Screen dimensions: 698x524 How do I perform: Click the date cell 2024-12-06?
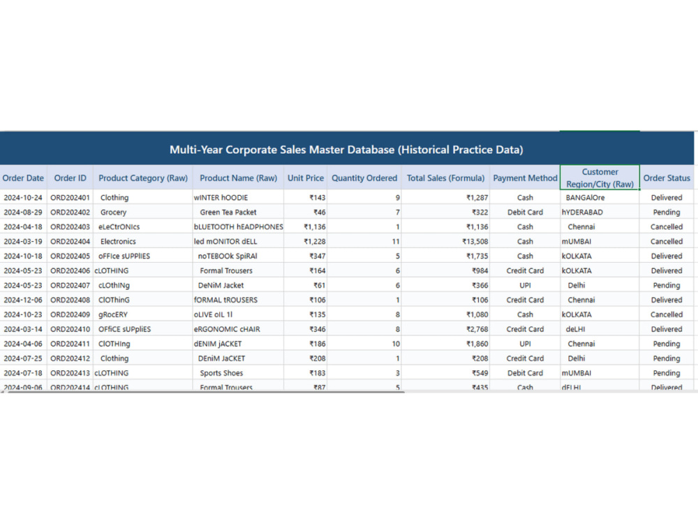tap(23, 300)
